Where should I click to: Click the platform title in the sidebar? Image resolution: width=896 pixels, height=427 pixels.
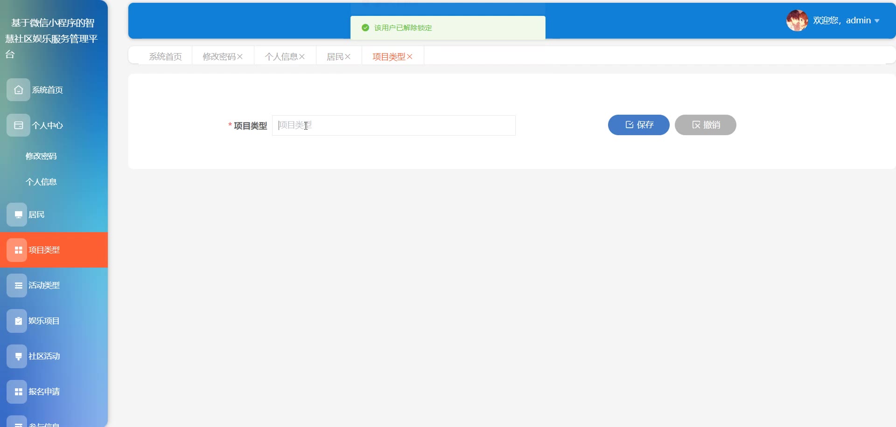(x=51, y=39)
